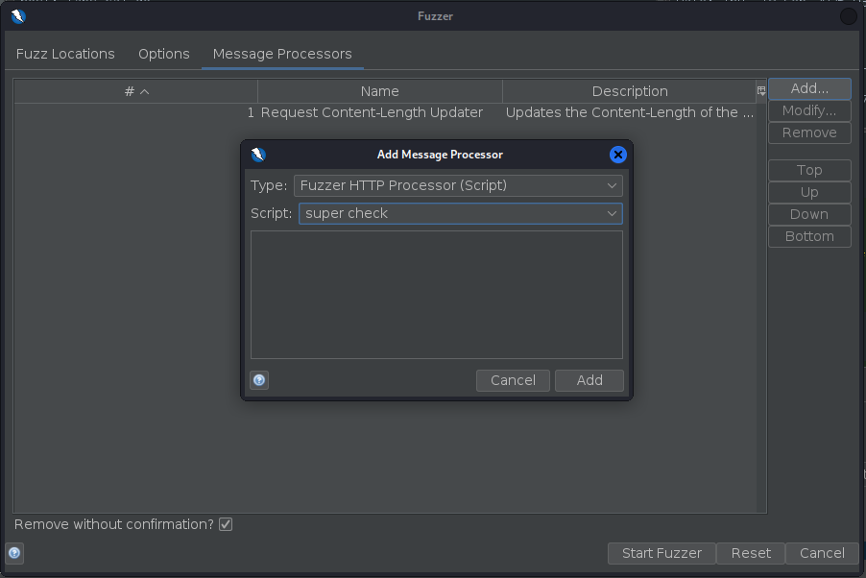Click the Name column header
Screen dimensions: 866x578
pyautogui.click(x=379, y=91)
